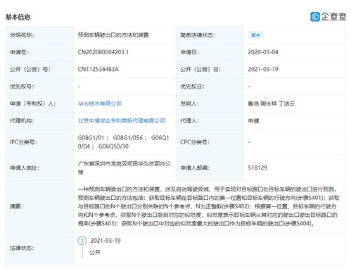Click the 发明名称 label cell

39,35
